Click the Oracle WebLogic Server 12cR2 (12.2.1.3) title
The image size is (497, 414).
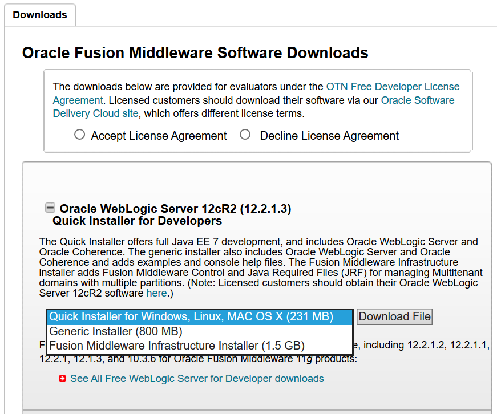(175, 209)
